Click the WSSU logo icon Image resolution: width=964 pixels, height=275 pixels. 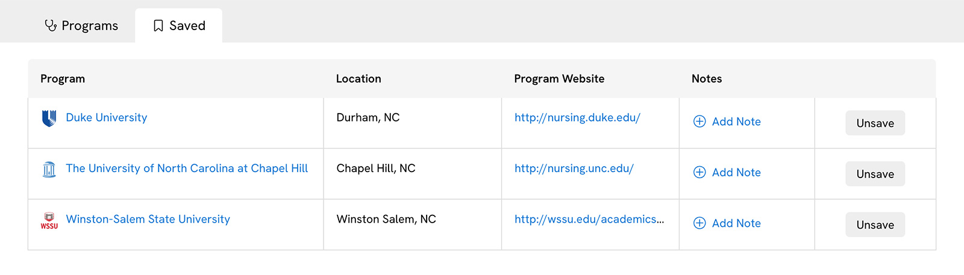click(x=49, y=220)
